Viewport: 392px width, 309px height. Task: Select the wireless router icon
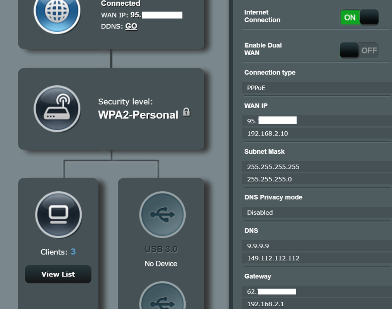click(57, 109)
